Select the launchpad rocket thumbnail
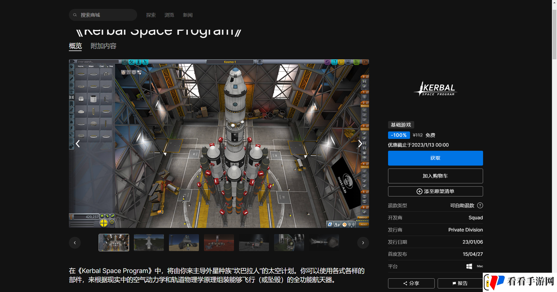 pyautogui.click(x=149, y=242)
